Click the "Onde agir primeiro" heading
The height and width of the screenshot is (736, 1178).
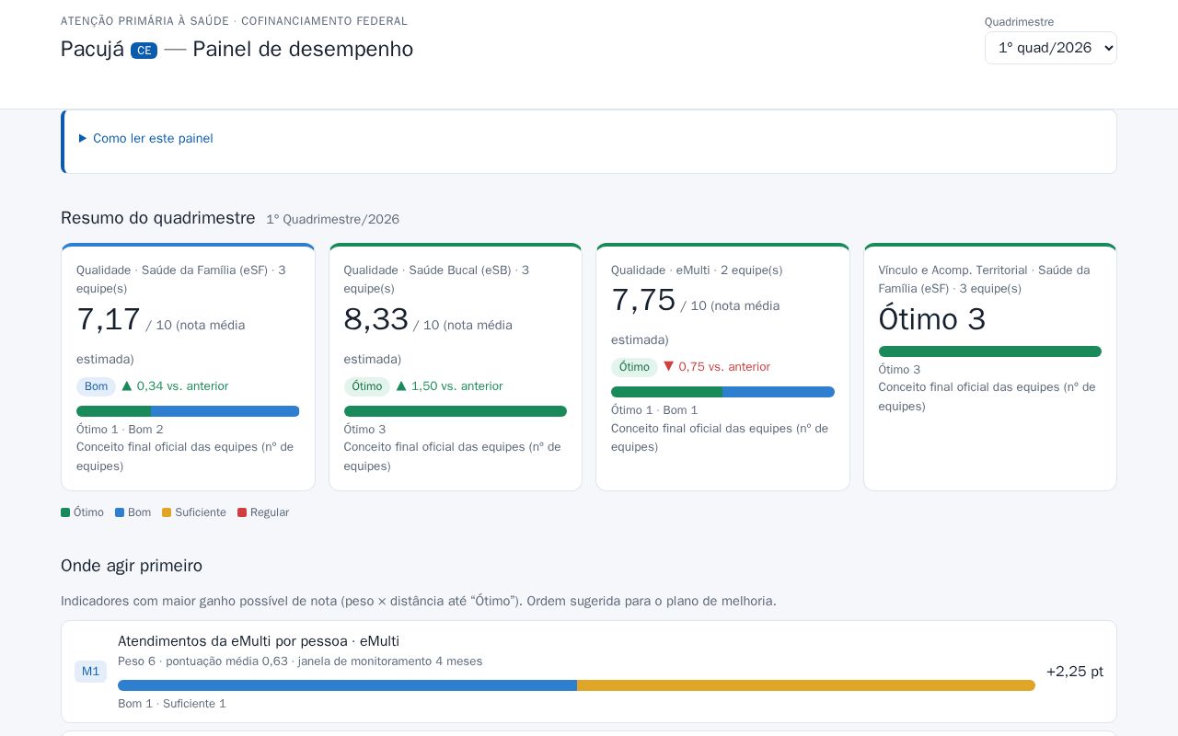pyautogui.click(x=132, y=566)
